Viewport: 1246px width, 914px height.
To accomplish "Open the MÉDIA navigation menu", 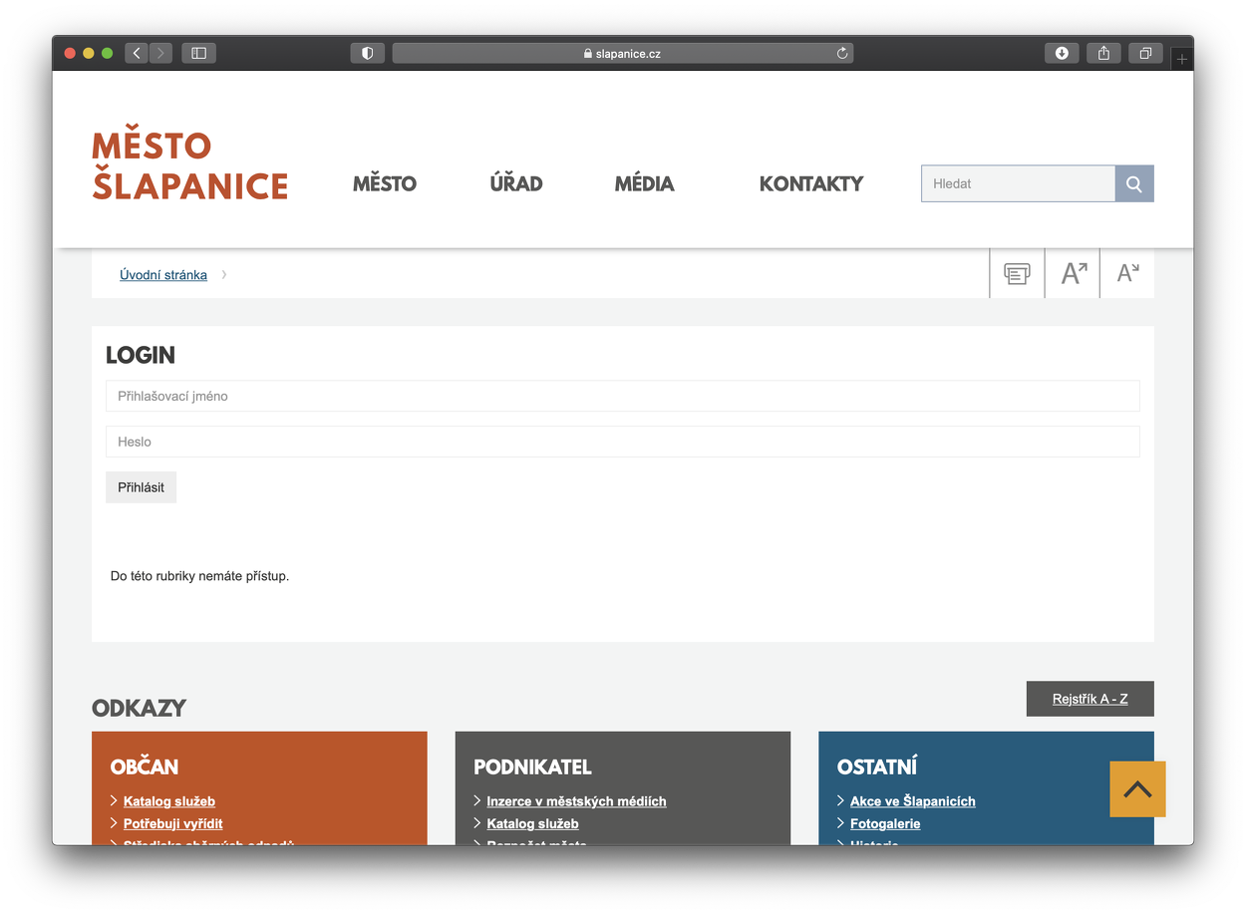I will (x=644, y=183).
